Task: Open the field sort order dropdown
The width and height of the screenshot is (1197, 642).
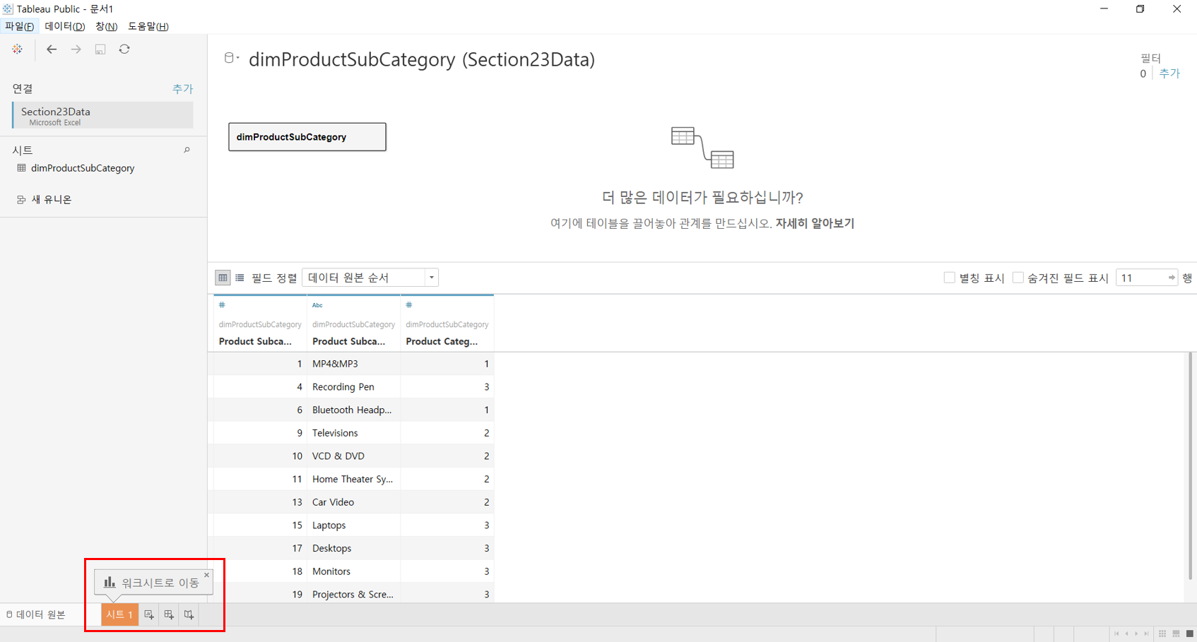Action: (370, 278)
